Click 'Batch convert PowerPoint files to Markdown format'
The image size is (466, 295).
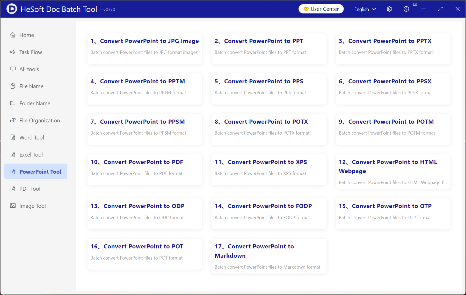coord(267,267)
